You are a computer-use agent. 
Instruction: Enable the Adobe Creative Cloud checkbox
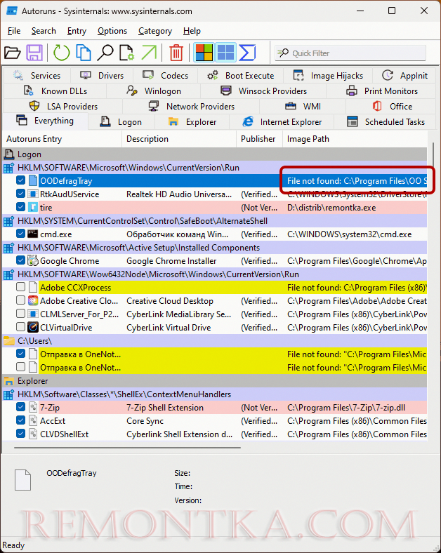[x=20, y=300]
